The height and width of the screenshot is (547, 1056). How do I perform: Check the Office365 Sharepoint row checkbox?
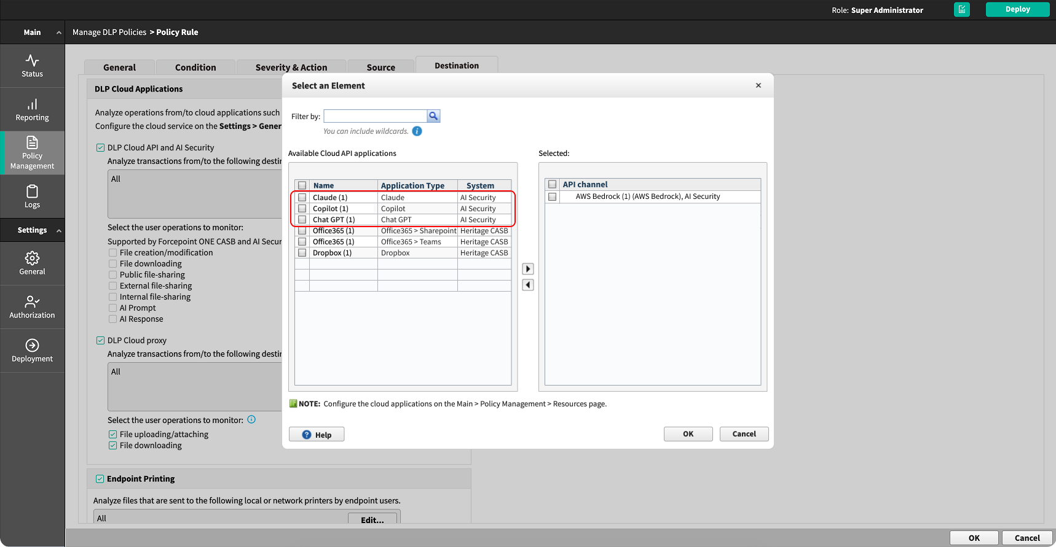302,231
